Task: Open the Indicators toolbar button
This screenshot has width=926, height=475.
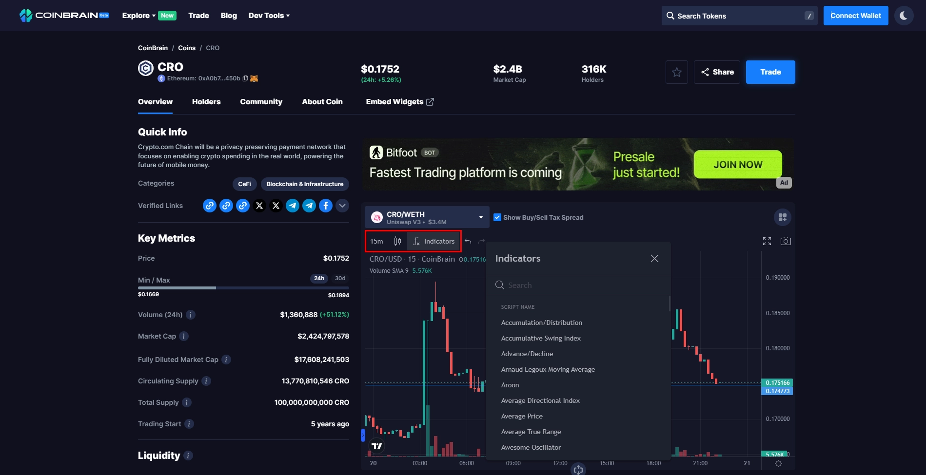Action: 434,241
